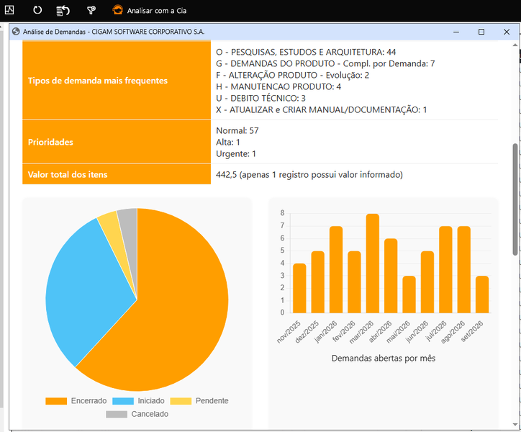521x432 pixels.
Task: Click the set/2026 bar in chart
Action: [x=482, y=294]
